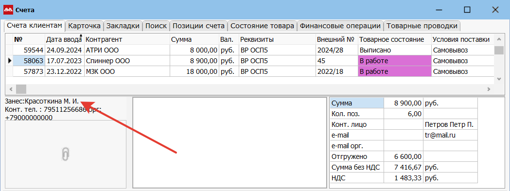Click the e-mail орг. detail row
Image resolution: width=510 pixels, height=191 pixels.
(x=404, y=146)
